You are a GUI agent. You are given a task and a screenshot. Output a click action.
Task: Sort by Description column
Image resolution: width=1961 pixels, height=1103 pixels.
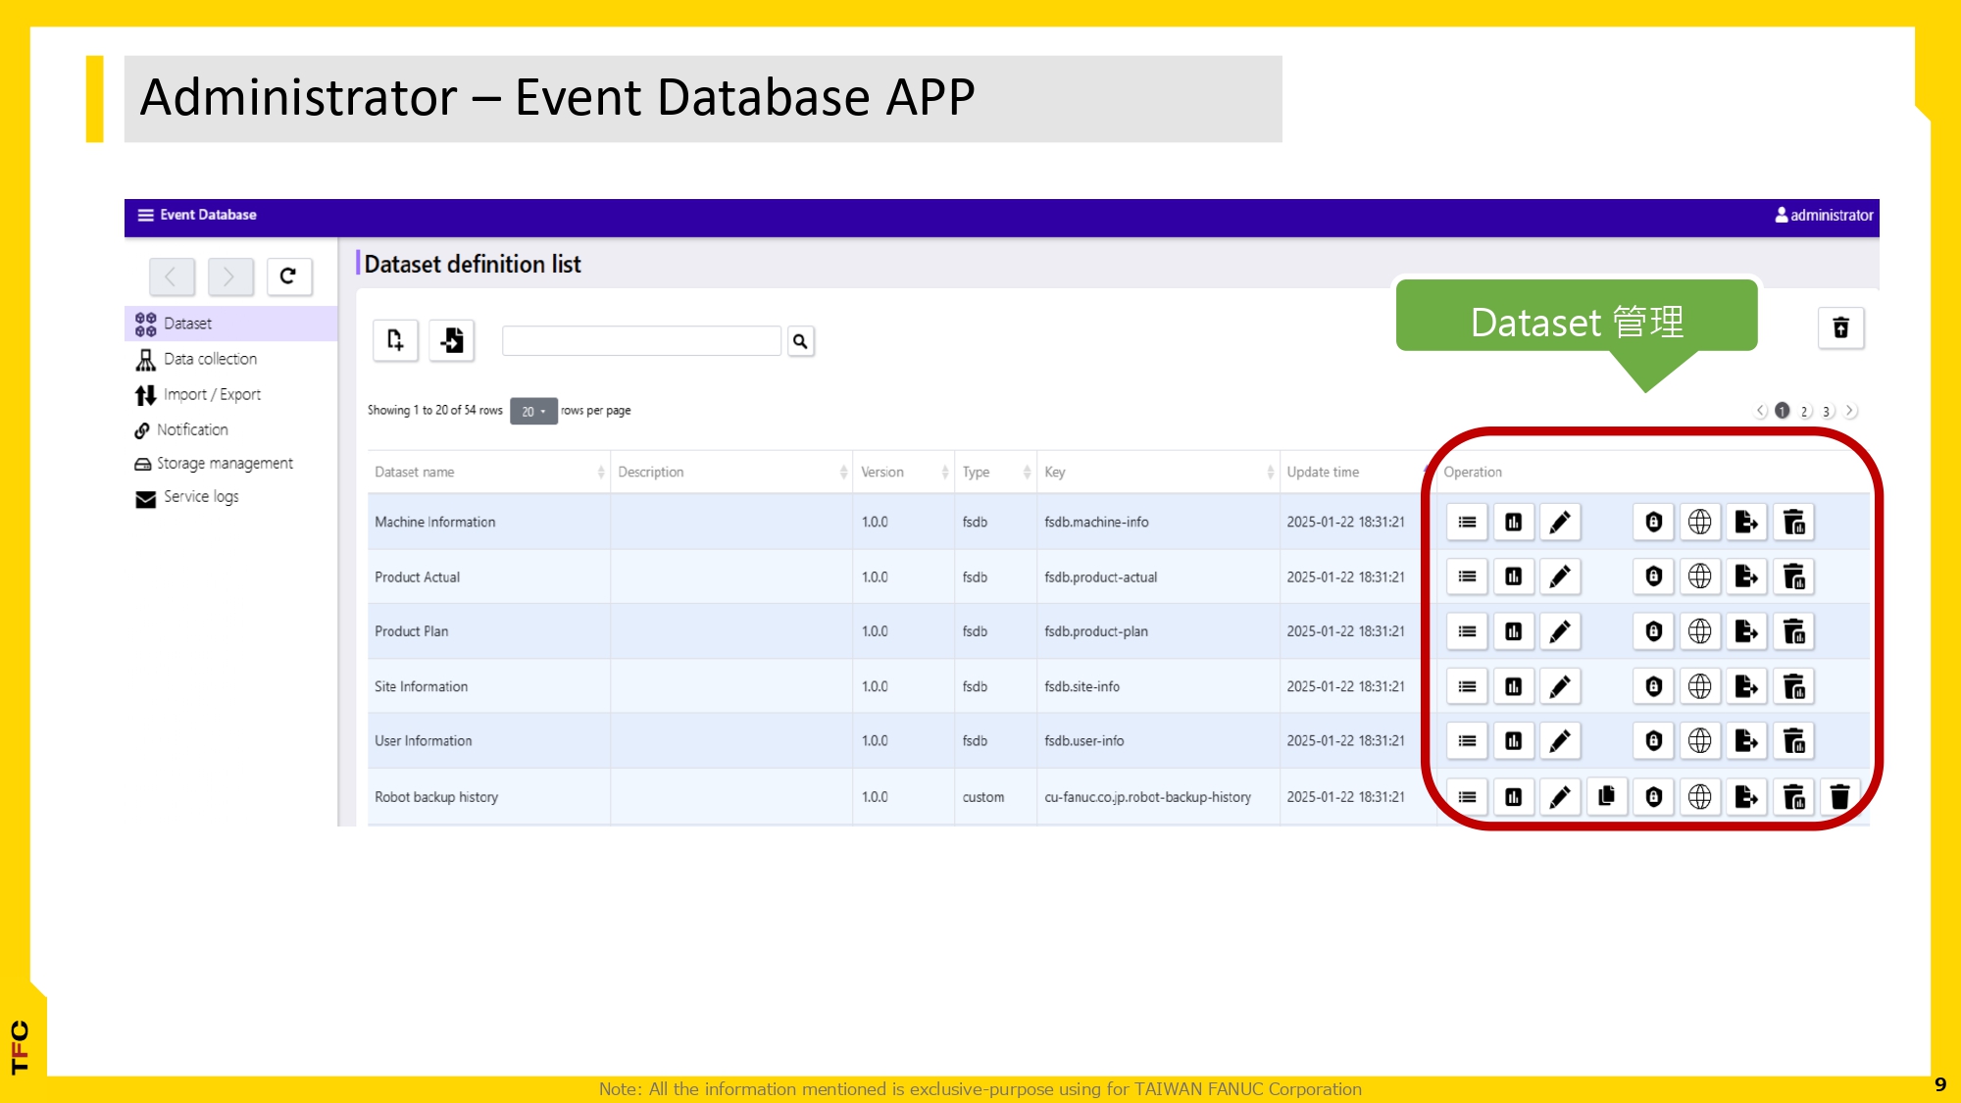point(731,473)
